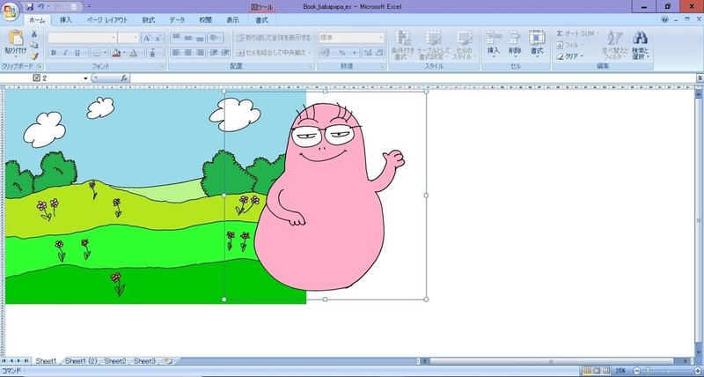
Task: Toggle Italic formatting
Action: (65, 53)
